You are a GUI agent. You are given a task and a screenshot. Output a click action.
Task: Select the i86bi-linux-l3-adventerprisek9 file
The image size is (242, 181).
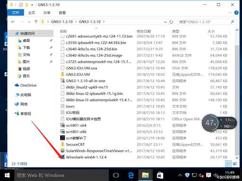point(99,100)
